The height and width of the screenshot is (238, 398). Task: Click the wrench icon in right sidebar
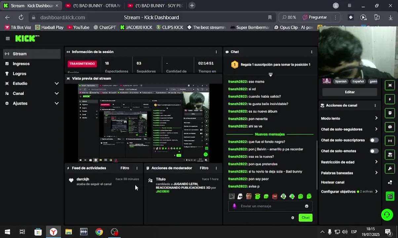(x=390, y=169)
